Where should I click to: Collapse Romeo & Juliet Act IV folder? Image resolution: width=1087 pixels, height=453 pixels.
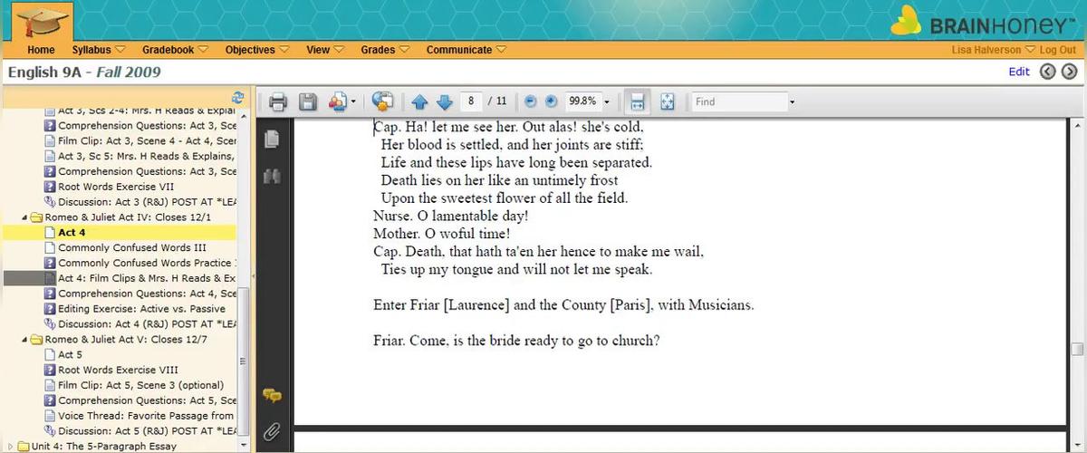pyautogui.click(x=24, y=217)
